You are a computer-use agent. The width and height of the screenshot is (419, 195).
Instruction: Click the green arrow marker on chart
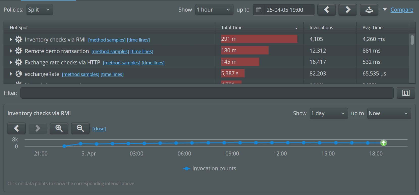[383, 143]
